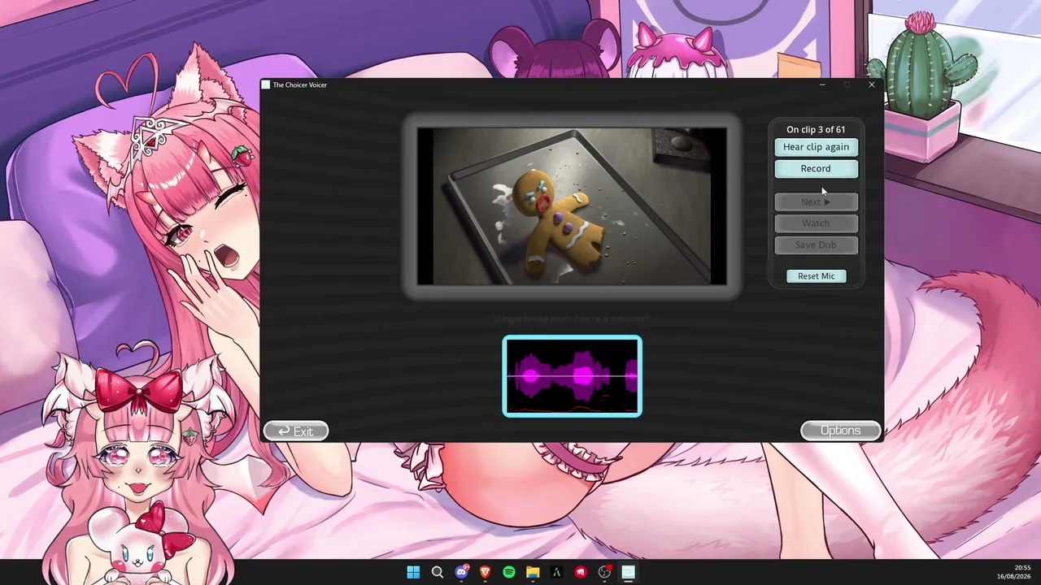Maximize The Choicer Voicer window

847,84
